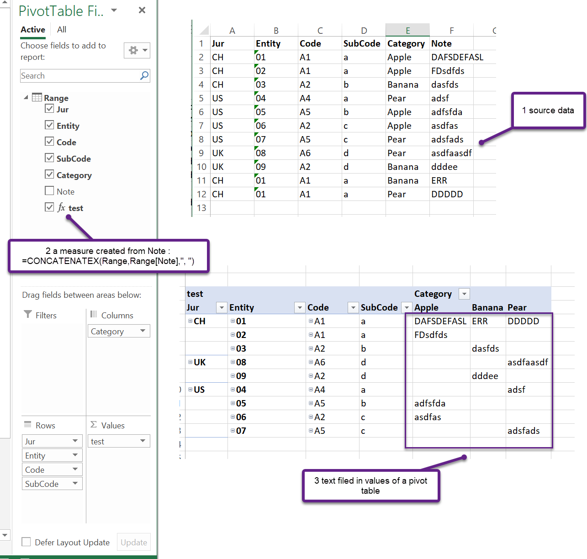Collapse the CH group in the pivot table

coord(190,321)
